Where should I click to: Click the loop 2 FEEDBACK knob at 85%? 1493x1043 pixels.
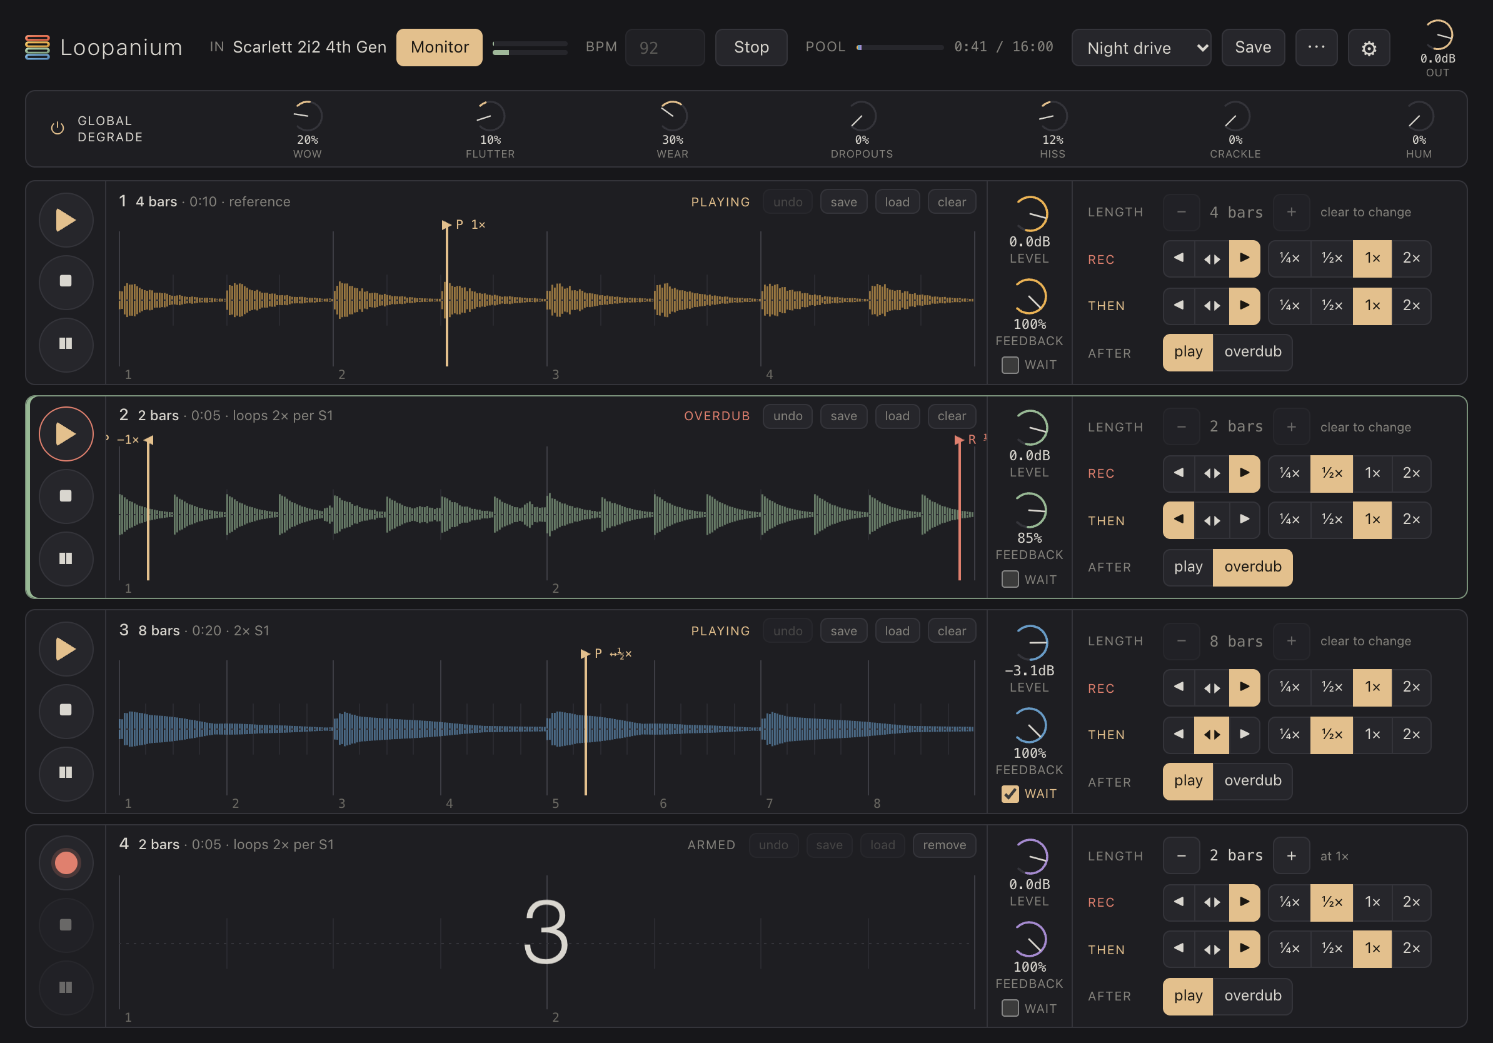[x=1029, y=510]
